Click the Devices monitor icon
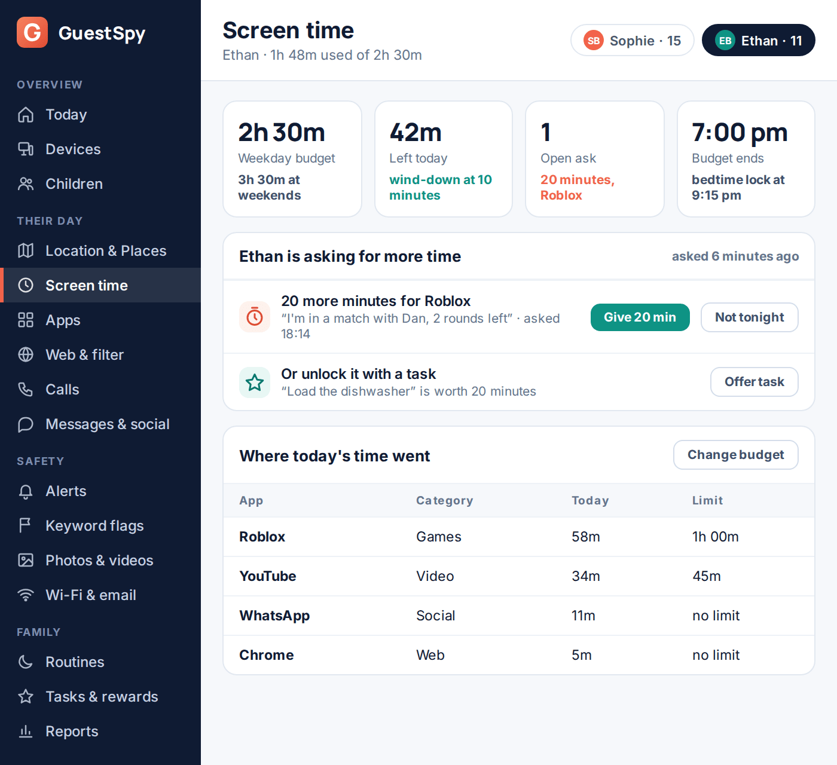This screenshot has width=837, height=765. 26,149
